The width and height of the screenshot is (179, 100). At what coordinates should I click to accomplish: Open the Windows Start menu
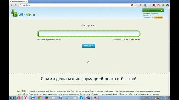pyautogui.click(x=12, y=98)
